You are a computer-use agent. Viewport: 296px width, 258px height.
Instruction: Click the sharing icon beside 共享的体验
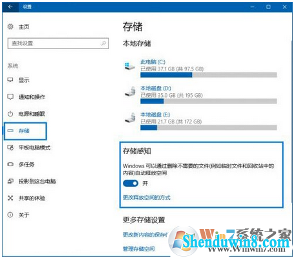(x=10, y=198)
